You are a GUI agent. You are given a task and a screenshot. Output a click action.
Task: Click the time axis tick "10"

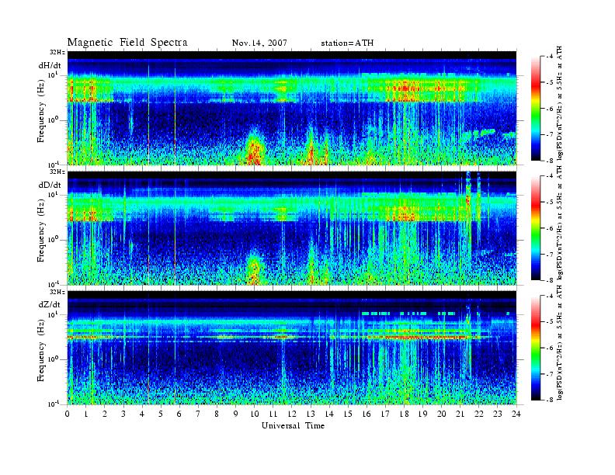255,414
